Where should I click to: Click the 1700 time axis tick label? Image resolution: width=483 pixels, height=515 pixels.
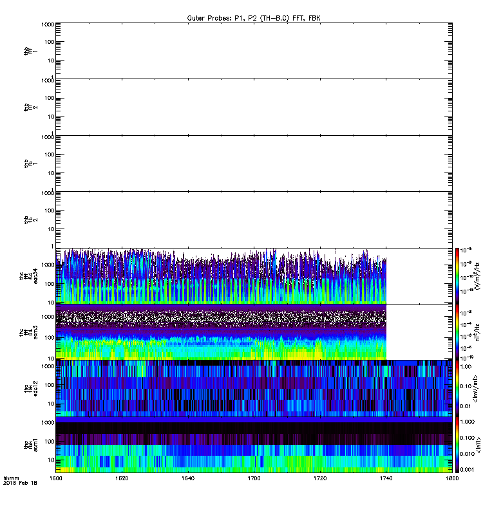pos(254,478)
